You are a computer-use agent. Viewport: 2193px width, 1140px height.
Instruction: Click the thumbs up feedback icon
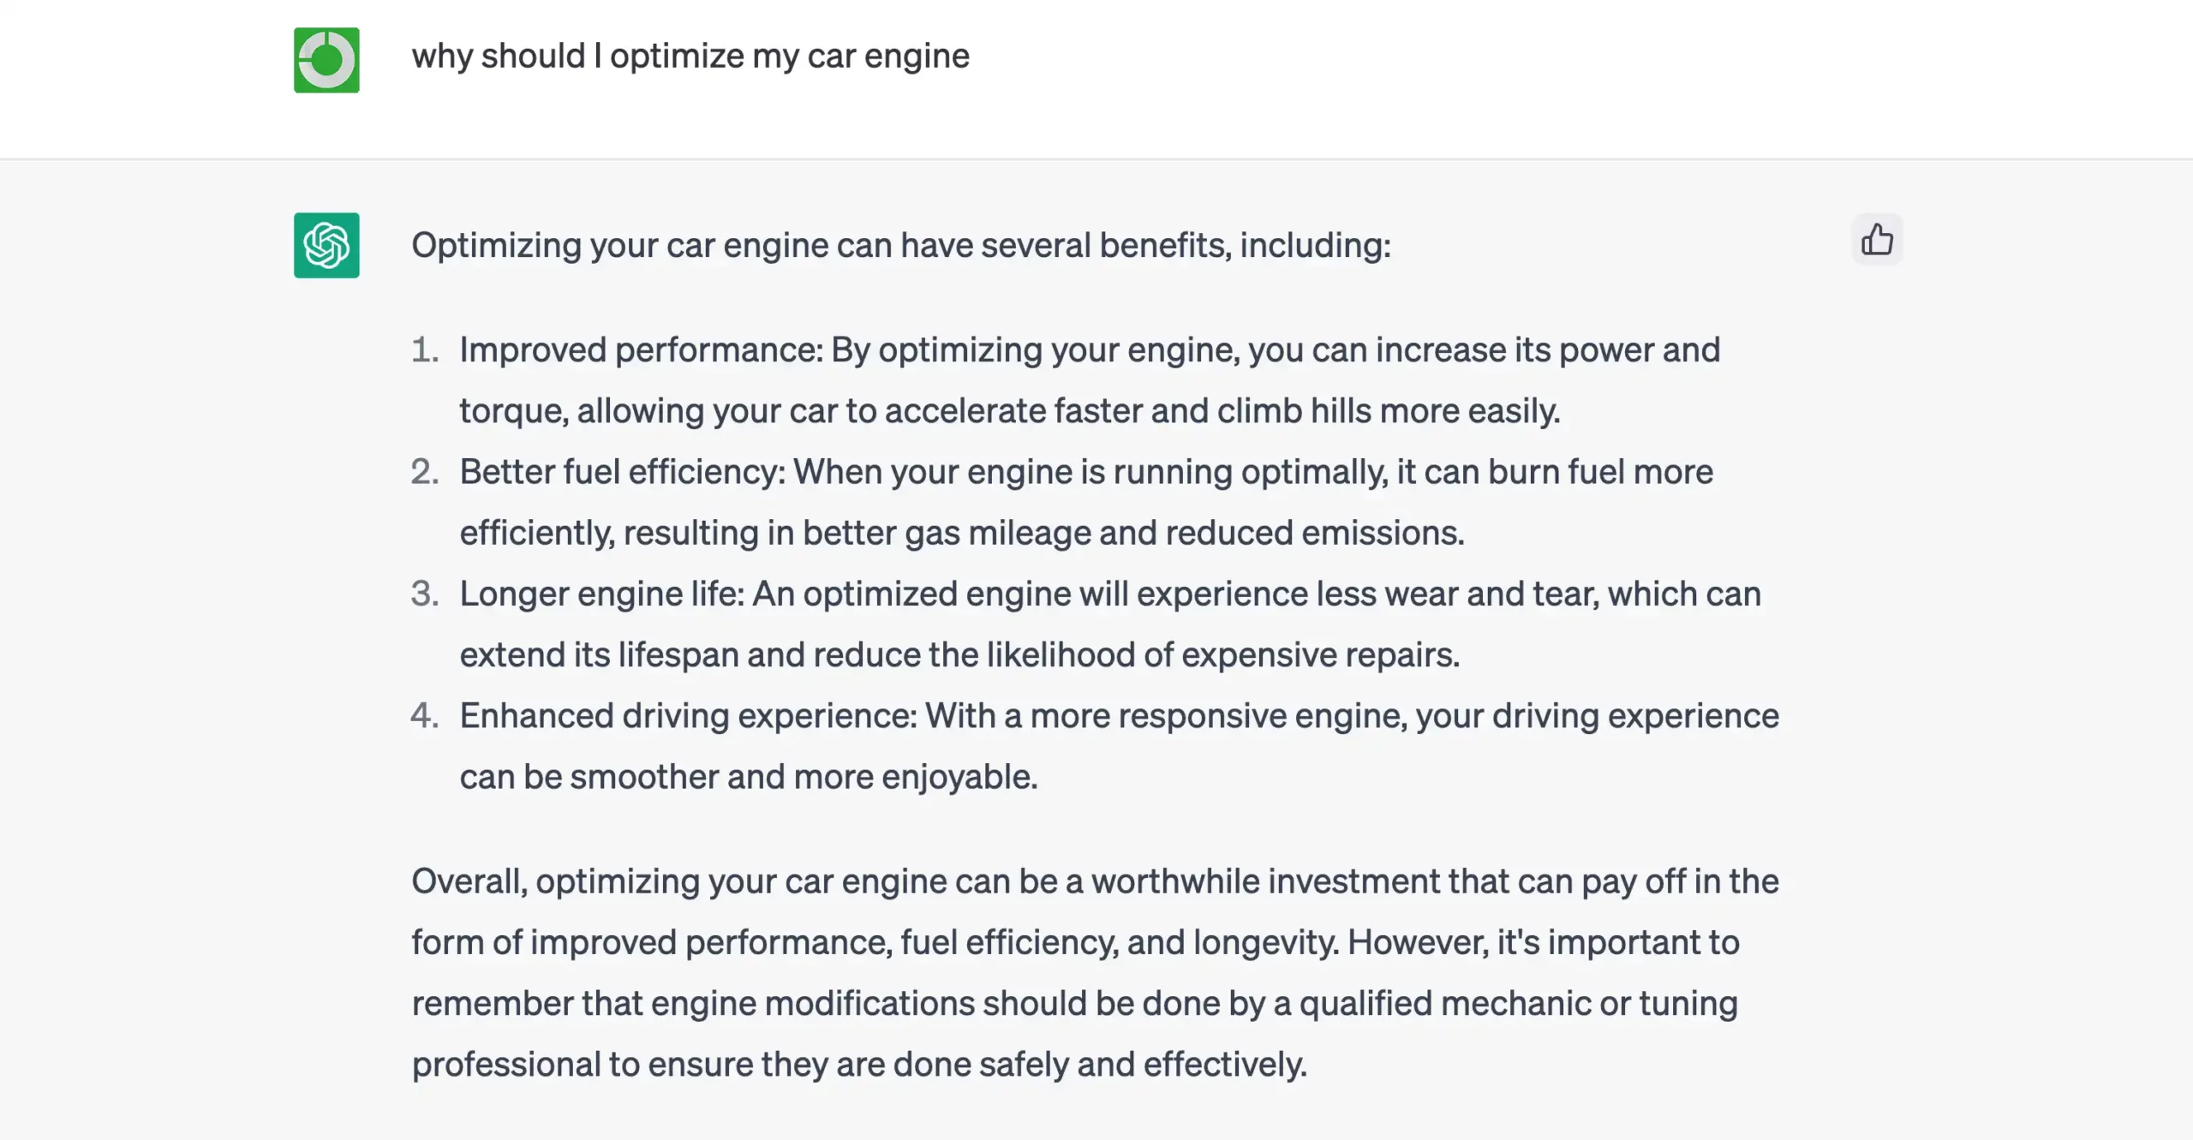pos(1876,240)
